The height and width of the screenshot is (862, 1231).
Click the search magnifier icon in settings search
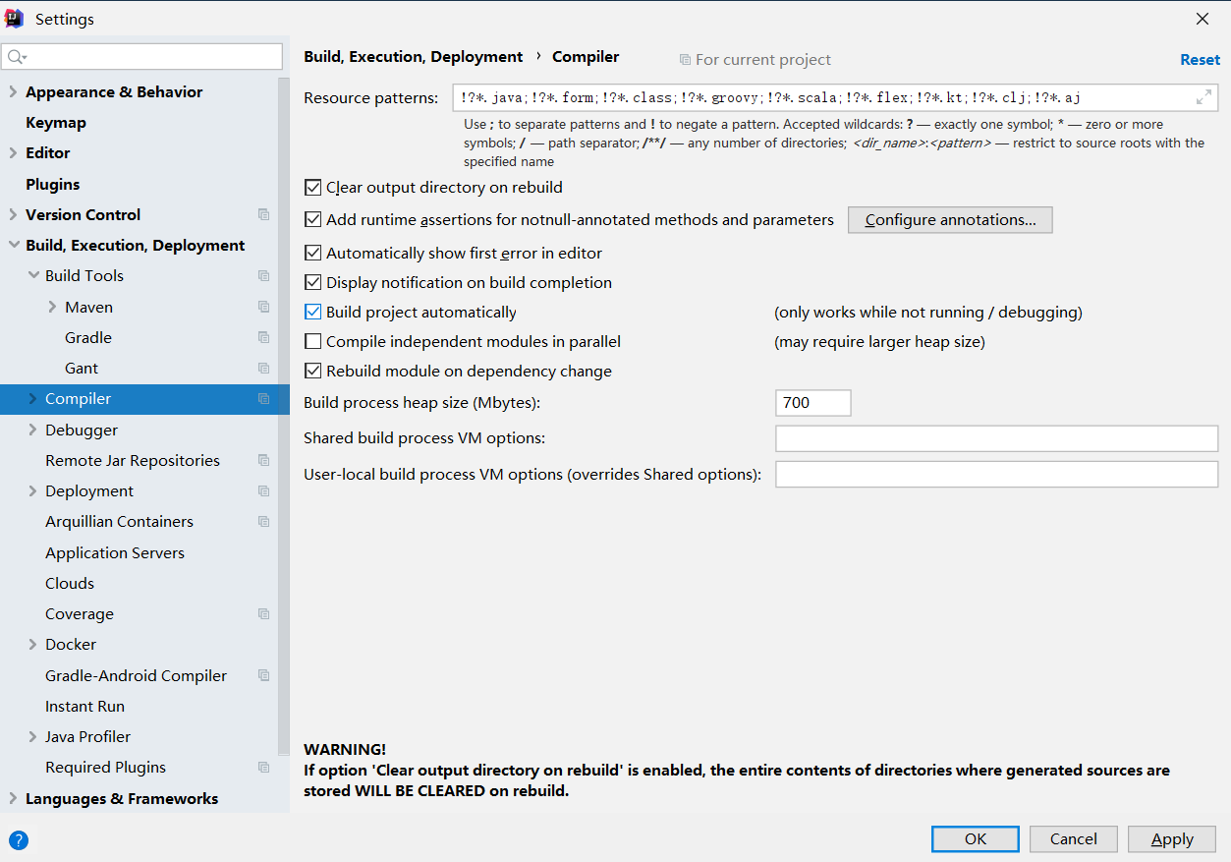click(16, 57)
